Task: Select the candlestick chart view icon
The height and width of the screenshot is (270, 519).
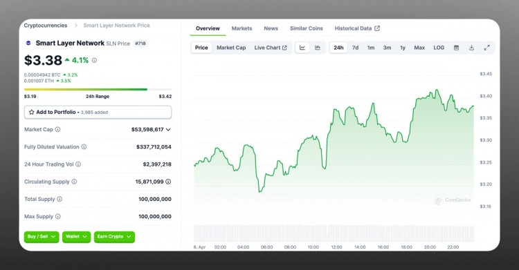Action: [318, 48]
